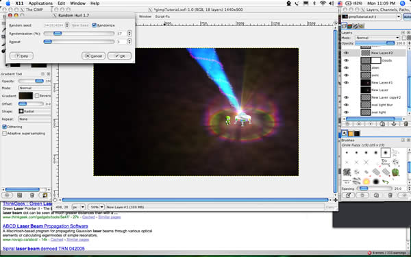Open Gradient Tool Mode dropdown

tap(35, 88)
